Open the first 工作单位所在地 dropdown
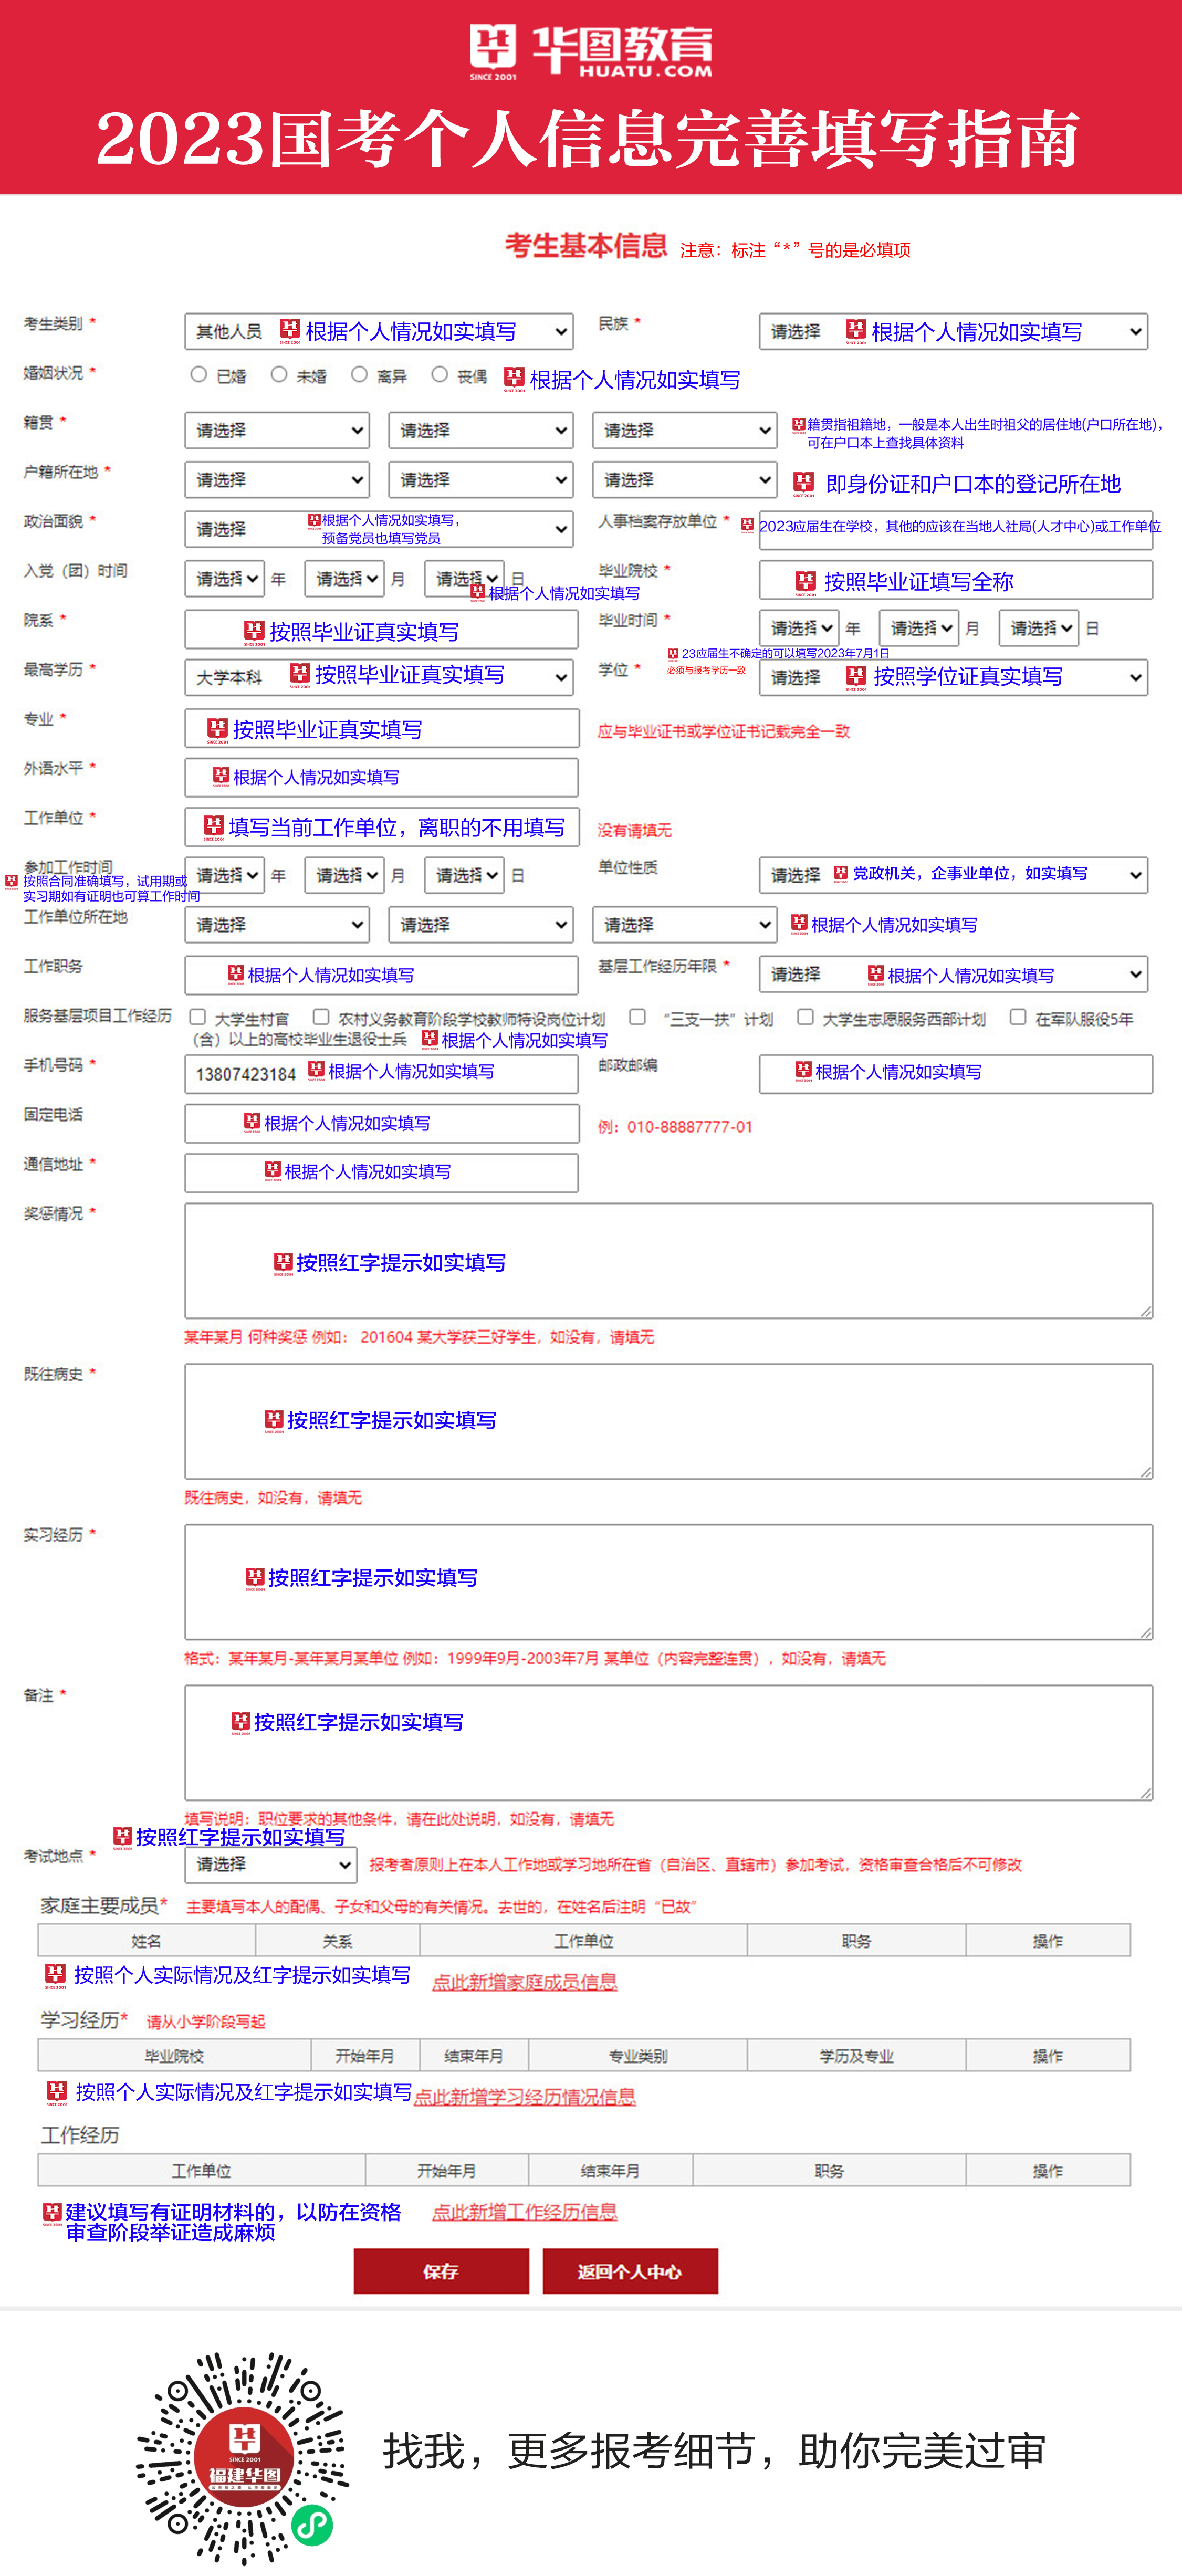The height and width of the screenshot is (2576, 1182). coord(277,925)
